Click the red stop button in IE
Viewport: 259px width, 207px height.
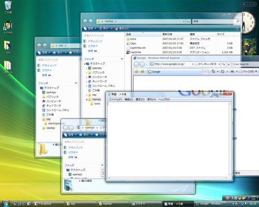(228, 64)
